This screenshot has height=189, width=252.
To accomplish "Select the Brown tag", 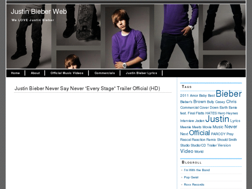I will 200,102.
